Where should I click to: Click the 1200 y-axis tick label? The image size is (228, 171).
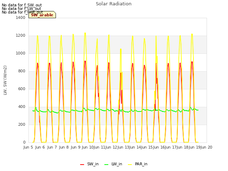(21, 36)
